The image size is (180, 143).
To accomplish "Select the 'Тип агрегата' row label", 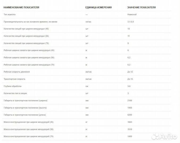I will tap(10, 15).
